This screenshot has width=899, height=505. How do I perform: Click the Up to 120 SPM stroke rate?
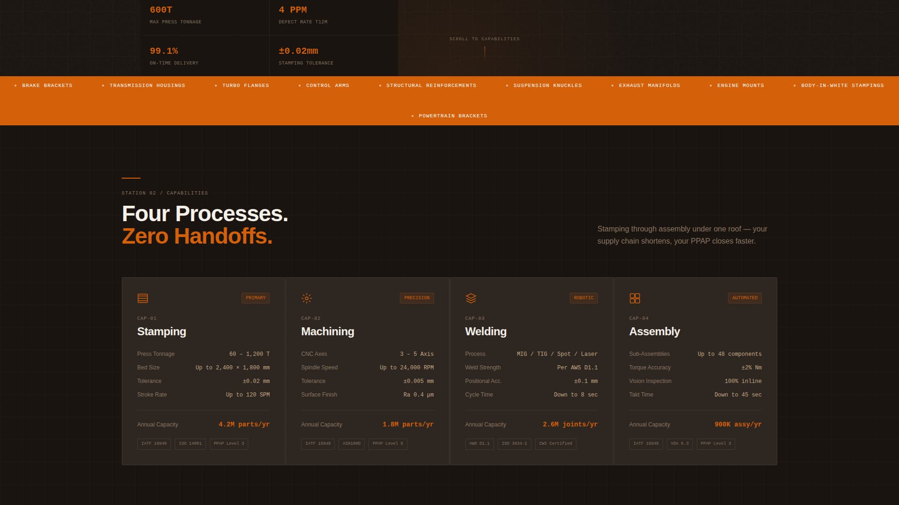(x=248, y=395)
